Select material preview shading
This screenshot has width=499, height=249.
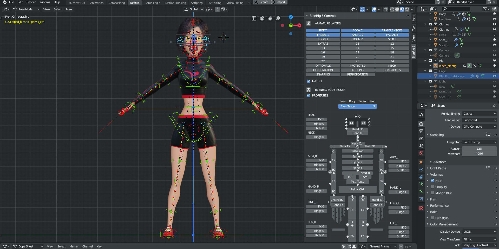(402, 9)
